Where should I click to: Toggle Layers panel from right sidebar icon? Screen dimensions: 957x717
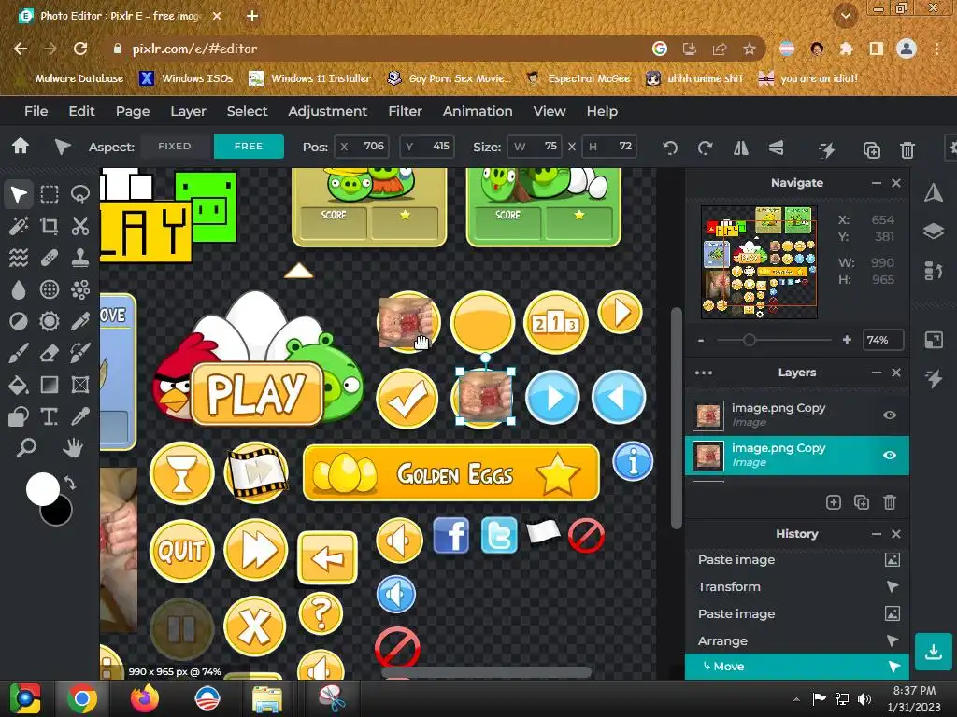[934, 232]
